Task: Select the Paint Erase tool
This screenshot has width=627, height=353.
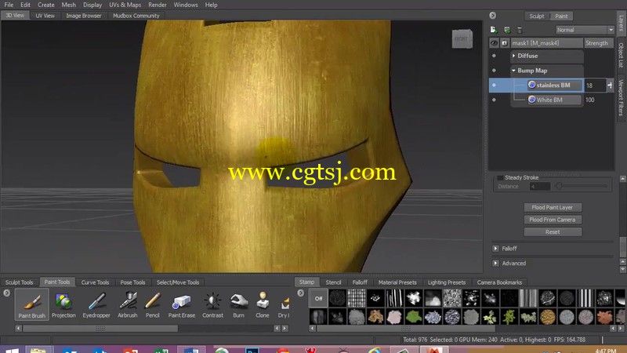Action: coord(182,304)
